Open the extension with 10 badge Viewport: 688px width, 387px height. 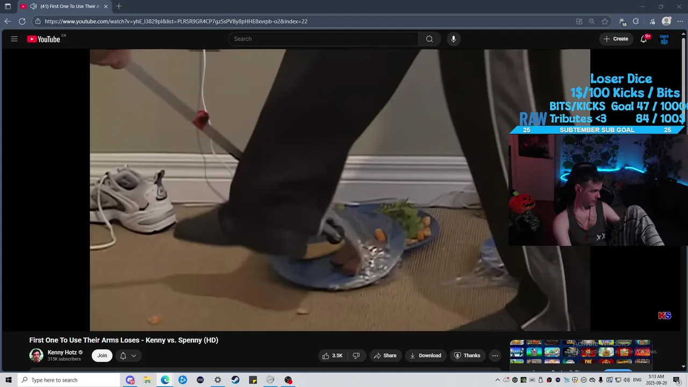pyautogui.click(x=622, y=21)
